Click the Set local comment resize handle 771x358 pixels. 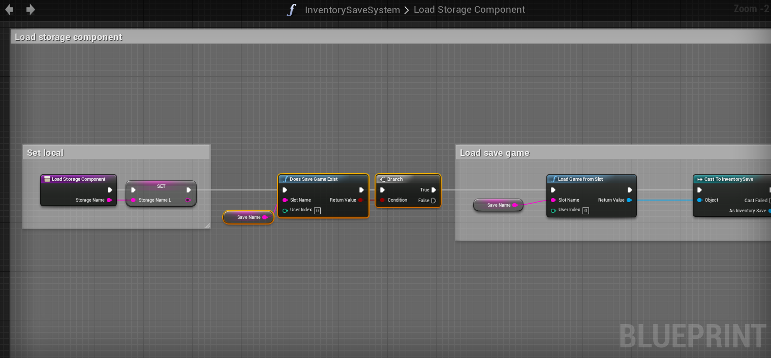pyautogui.click(x=207, y=225)
